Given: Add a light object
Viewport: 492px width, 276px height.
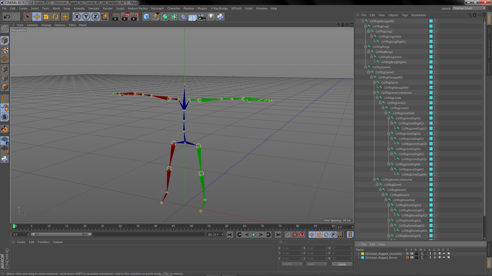Looking at the screenshot, I should click(211, 17).
